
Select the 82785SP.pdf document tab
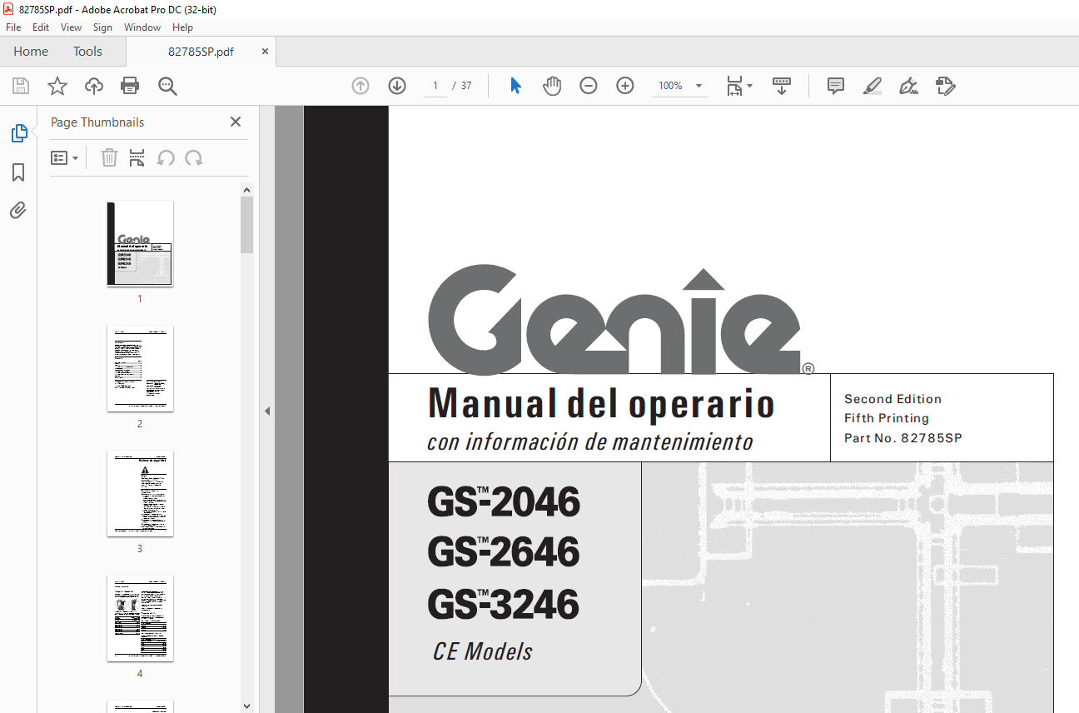pos(201,52)
